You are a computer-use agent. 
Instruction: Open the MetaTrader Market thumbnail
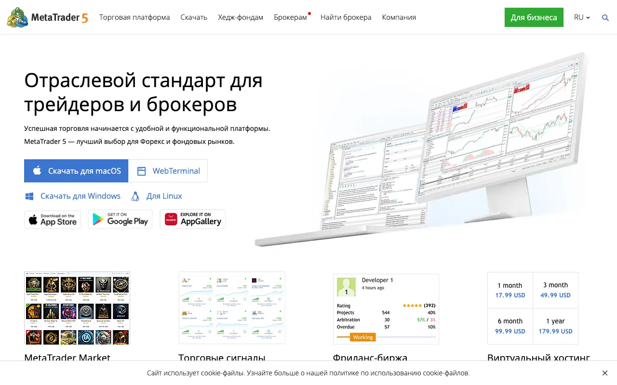(x=77, y=308)
